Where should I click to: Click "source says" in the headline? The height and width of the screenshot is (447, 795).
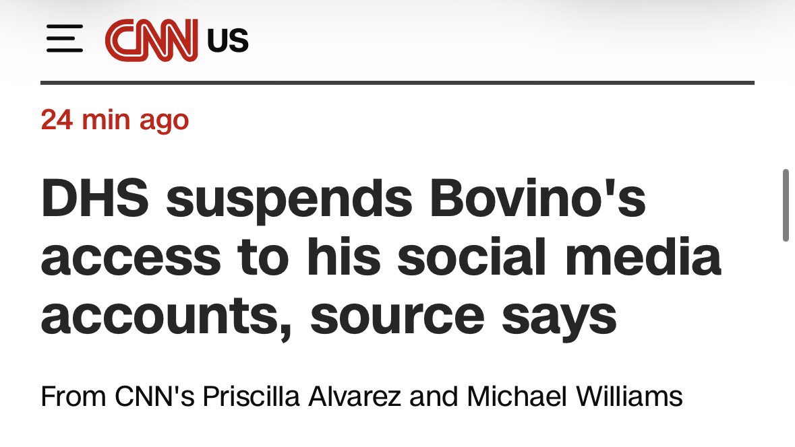(463, 317)
